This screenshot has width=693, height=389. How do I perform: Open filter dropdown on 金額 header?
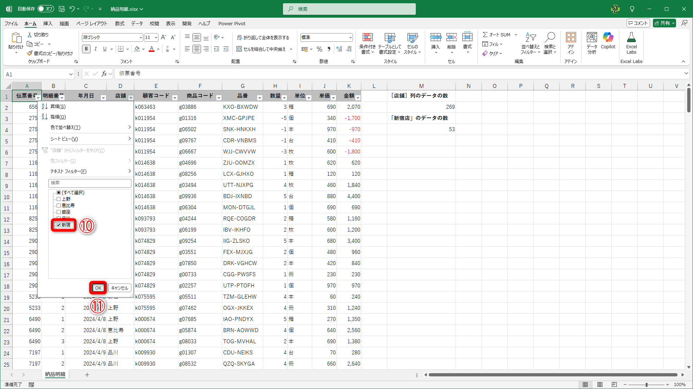tap(358, 98)
